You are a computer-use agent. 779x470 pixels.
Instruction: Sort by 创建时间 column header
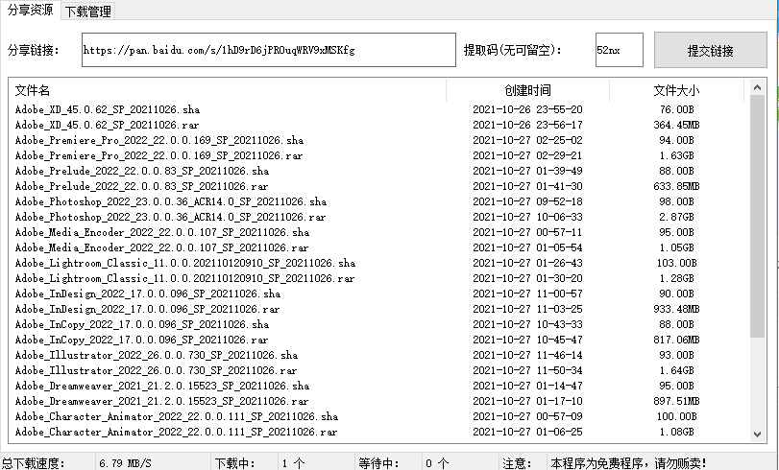point(527,90)
